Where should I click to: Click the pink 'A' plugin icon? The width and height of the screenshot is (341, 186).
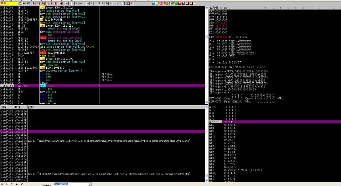[x=161, y=3]
